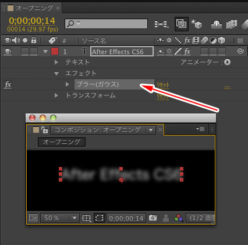248x245 pixels.
Task: Enable motion blur on layer 1
Action: [x=204, y=51]
